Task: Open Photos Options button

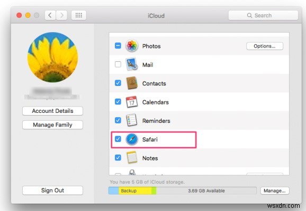Action: click(x=265, y=46)
